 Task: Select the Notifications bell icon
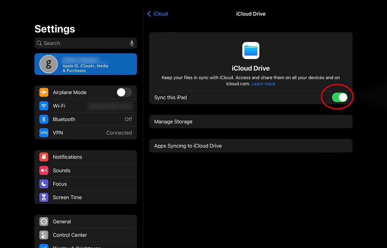44,157
